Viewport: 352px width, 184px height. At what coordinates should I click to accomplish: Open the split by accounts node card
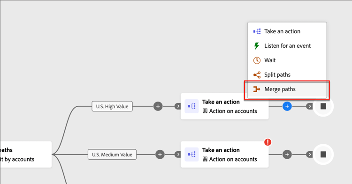tap(26, 155)
